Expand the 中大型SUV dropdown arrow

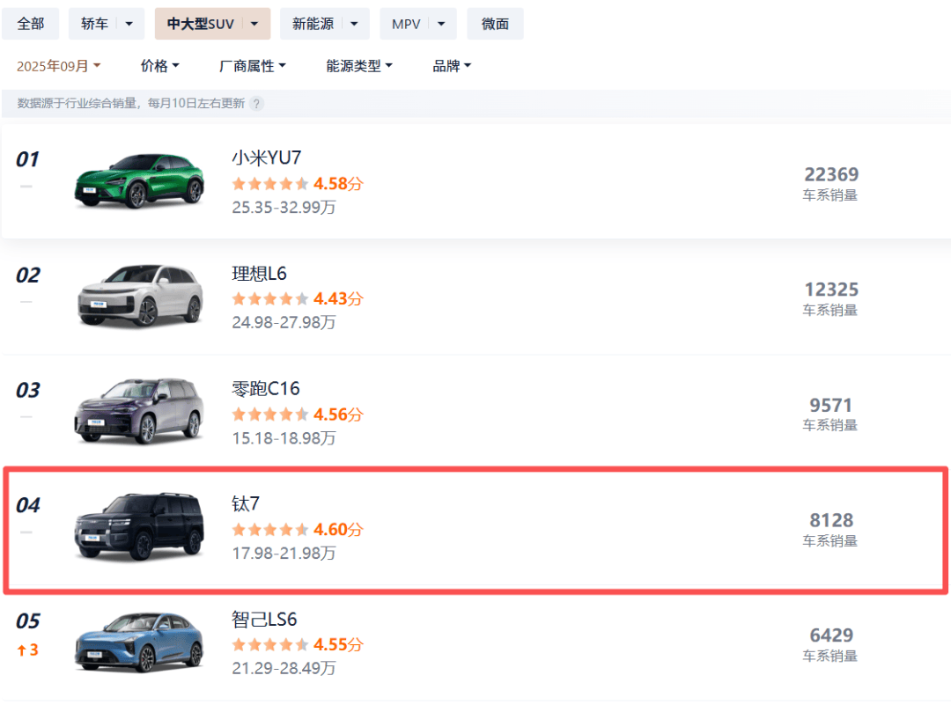pyautogui.click(x=254, y=25)
